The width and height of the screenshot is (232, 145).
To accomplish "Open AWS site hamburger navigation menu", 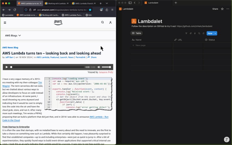I will [x=5, y=23].
